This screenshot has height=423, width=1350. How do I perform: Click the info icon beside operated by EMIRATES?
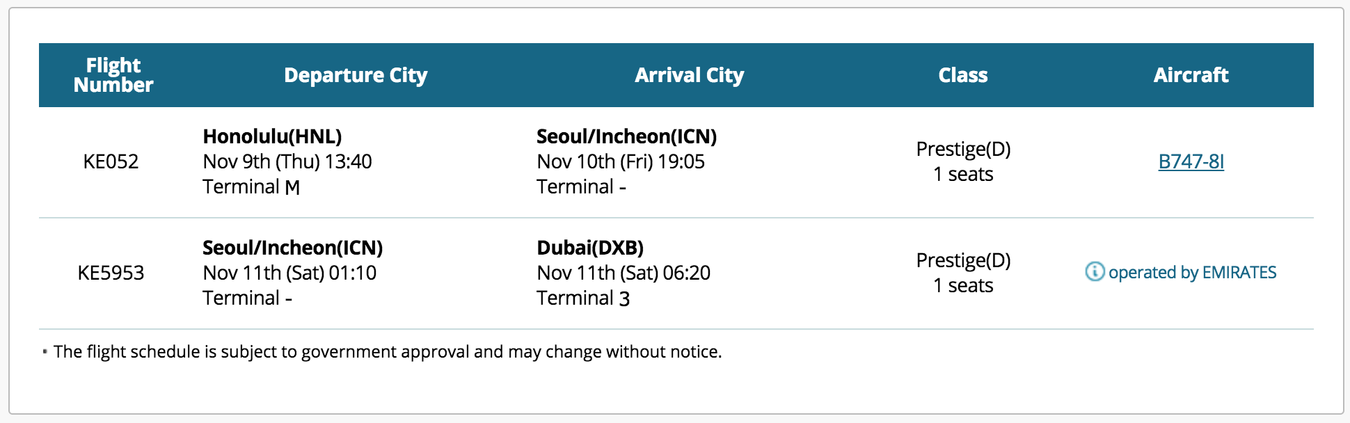[1094, 271]
